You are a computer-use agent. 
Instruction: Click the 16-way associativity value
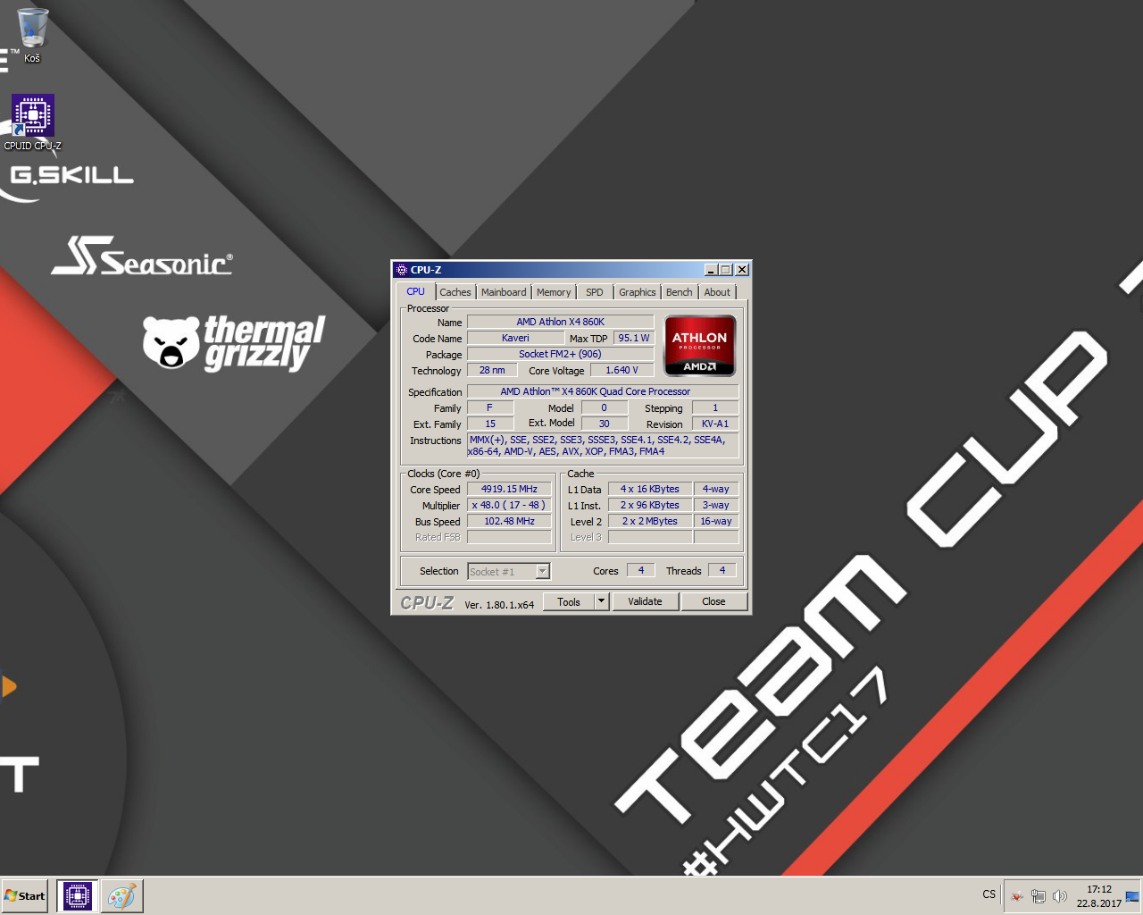coord(716,521)
